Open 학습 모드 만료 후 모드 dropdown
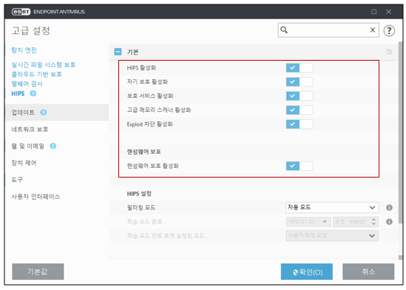Image resolution: width=406 pixels, height=290 pixels. pyautogui.click(x=332, y=235)
